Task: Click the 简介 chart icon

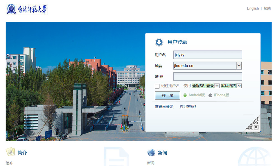Action: pos(10,152)
